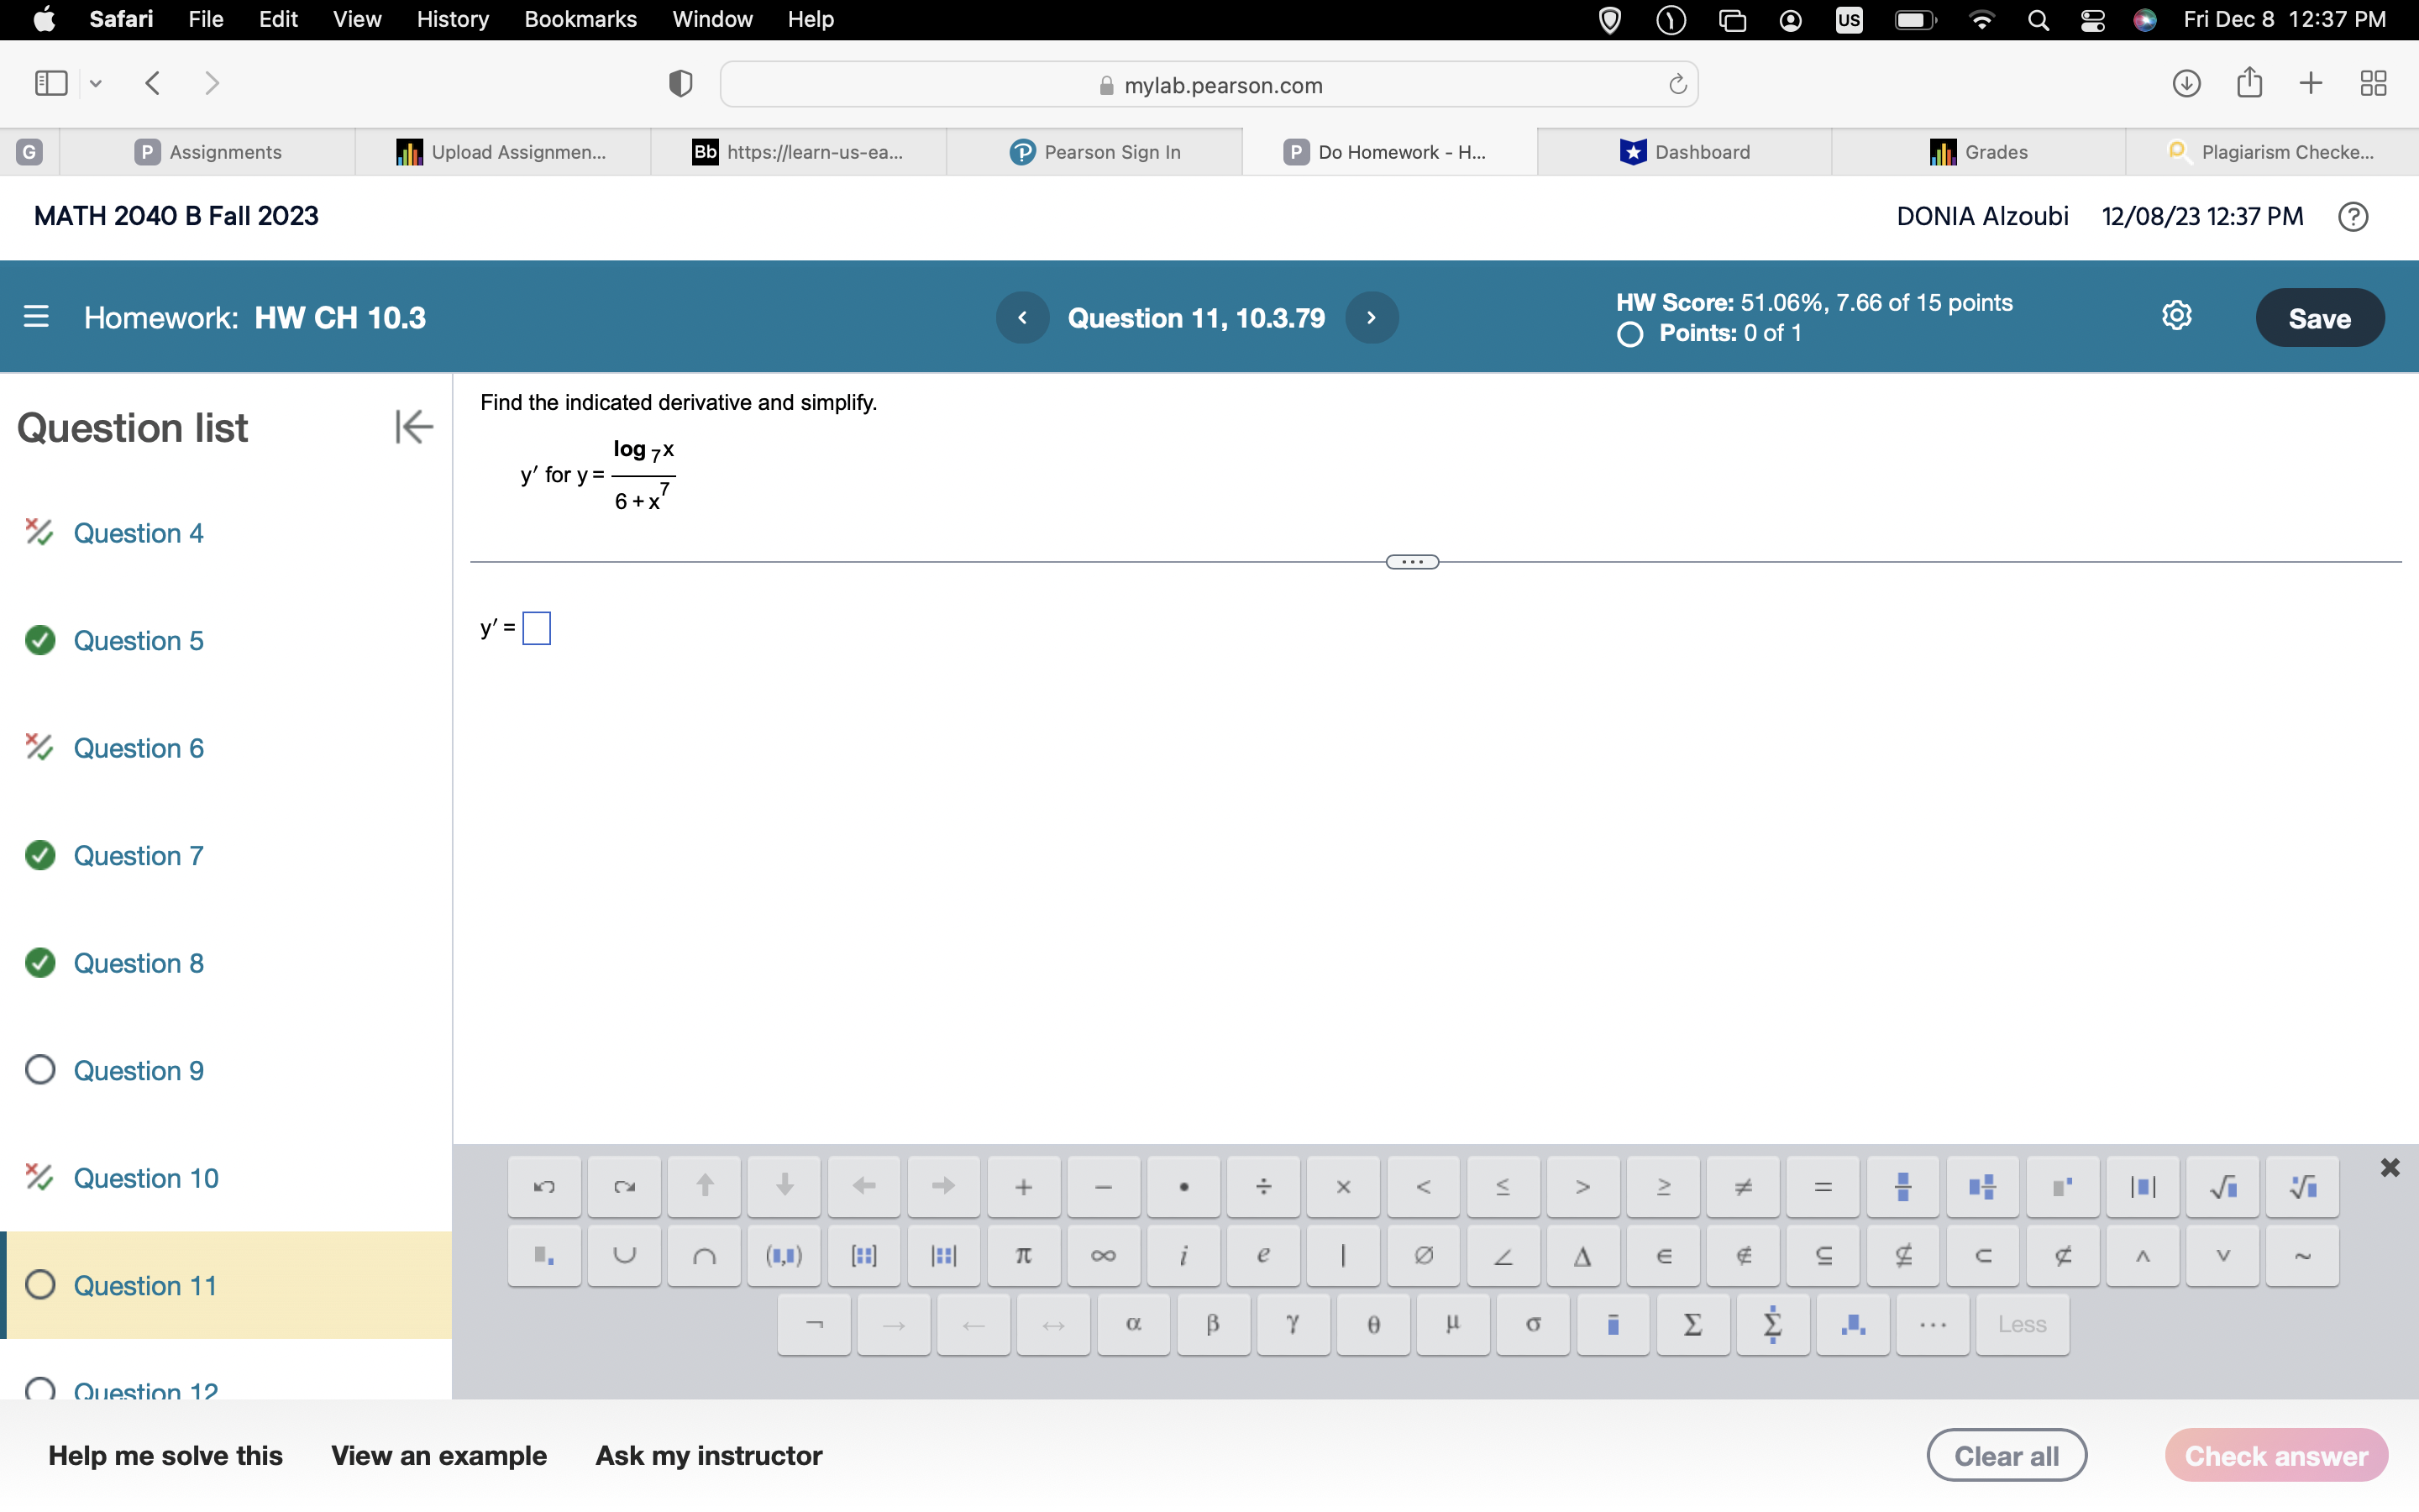Collapse the Question list panel

413,427
